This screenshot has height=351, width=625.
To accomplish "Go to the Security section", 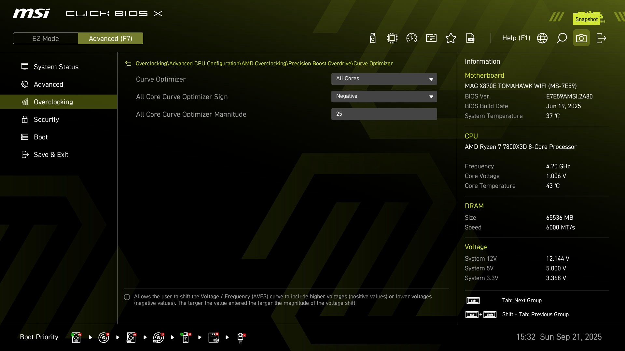I will click(x=46, y=120).
